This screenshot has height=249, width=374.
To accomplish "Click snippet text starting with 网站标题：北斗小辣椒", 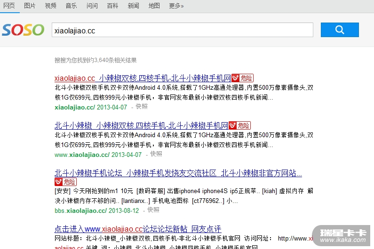I will pyautogui.click(x=183, y=242).
